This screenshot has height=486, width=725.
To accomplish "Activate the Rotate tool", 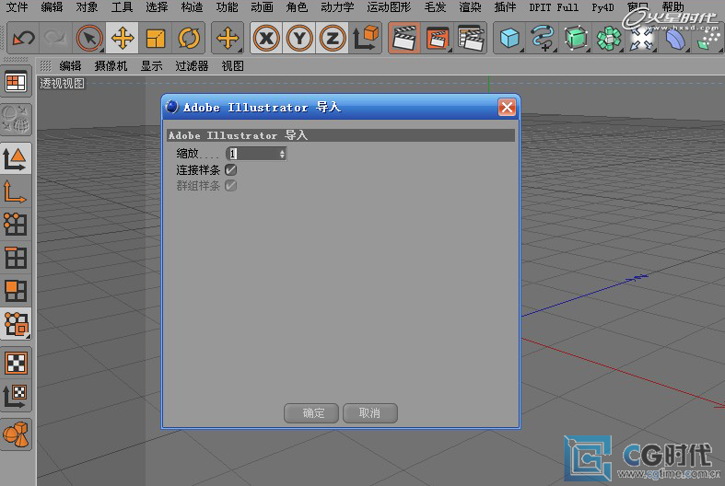I will [189, 38].
